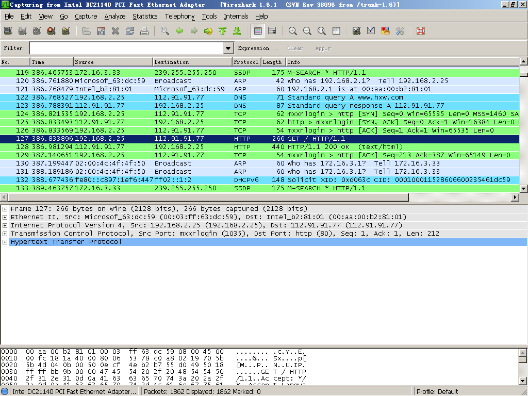
Task: Edit capture filter icon
Action: [357, 31]
